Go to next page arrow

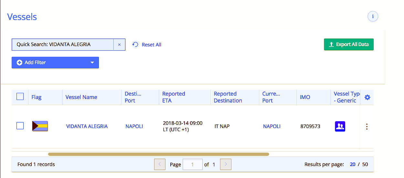(x=226, y=164)
